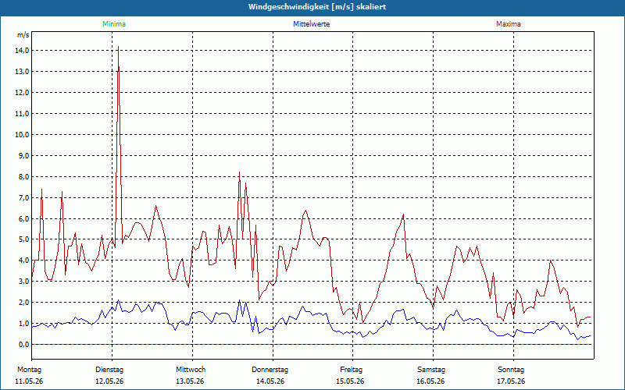Click the m/s unit label
Screen dimensions: 625x390
click(x=23, y=35)
